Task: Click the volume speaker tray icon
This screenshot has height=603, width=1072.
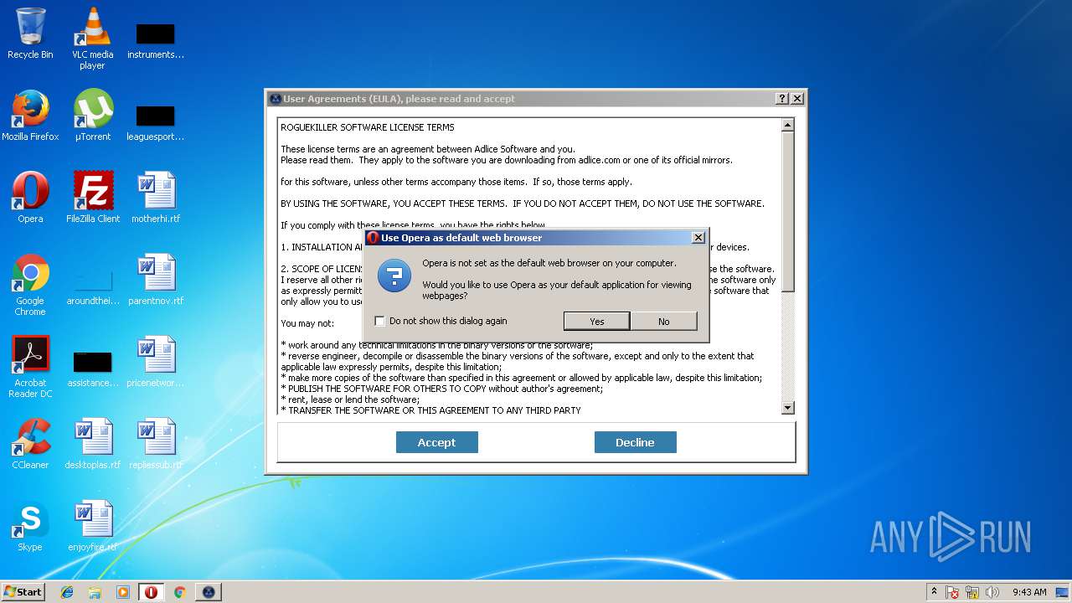Action: (992, 592)
